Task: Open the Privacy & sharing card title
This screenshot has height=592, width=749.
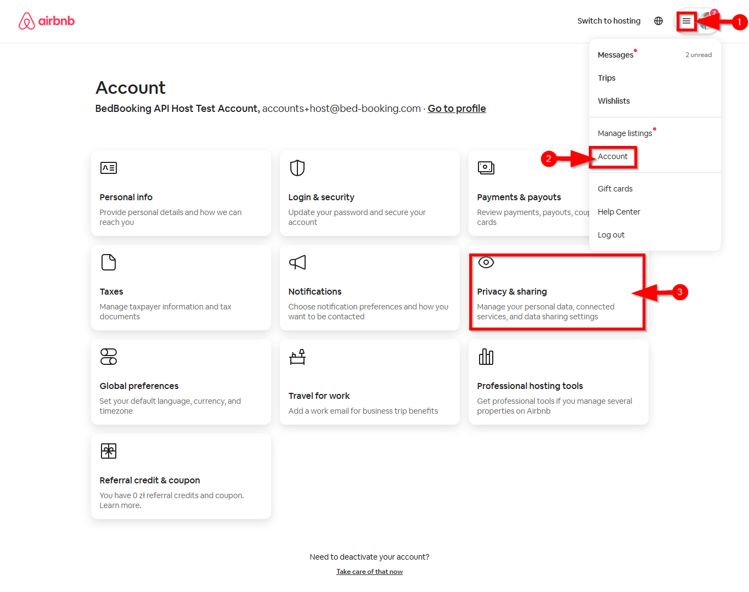Action: click(x=511, y=292)
